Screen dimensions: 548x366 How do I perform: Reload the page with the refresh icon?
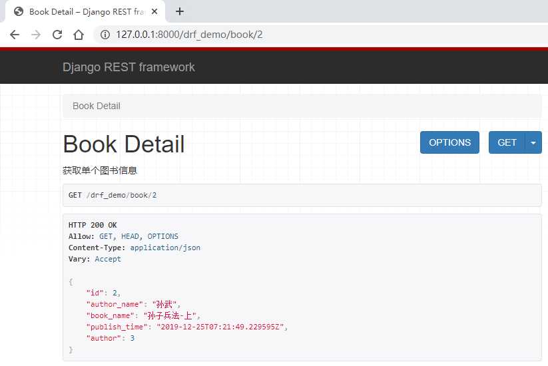[57, 35]
